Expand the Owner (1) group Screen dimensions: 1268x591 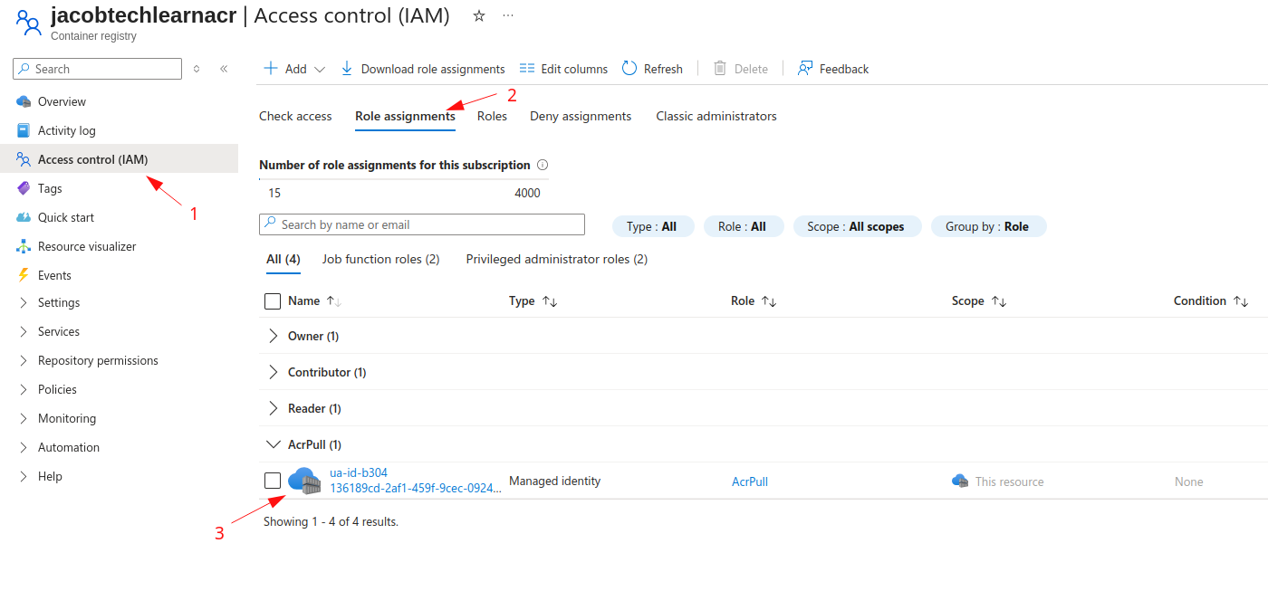pos(274,336)
